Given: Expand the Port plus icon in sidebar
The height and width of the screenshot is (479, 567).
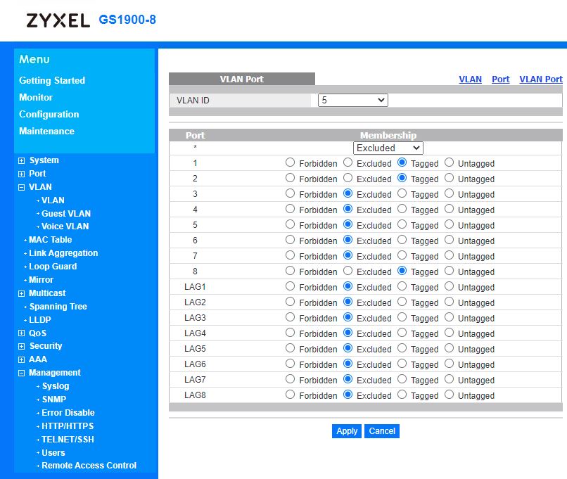Looking at the screenshot, I should point(22,174).
